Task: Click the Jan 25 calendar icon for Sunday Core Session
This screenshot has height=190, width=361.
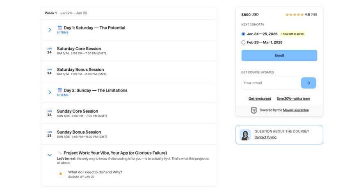Action: (49, 113)
